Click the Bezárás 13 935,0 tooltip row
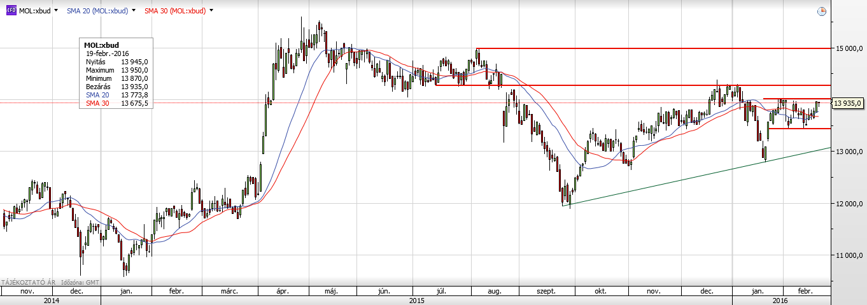867x305 pixels. (x=116, y=86)
